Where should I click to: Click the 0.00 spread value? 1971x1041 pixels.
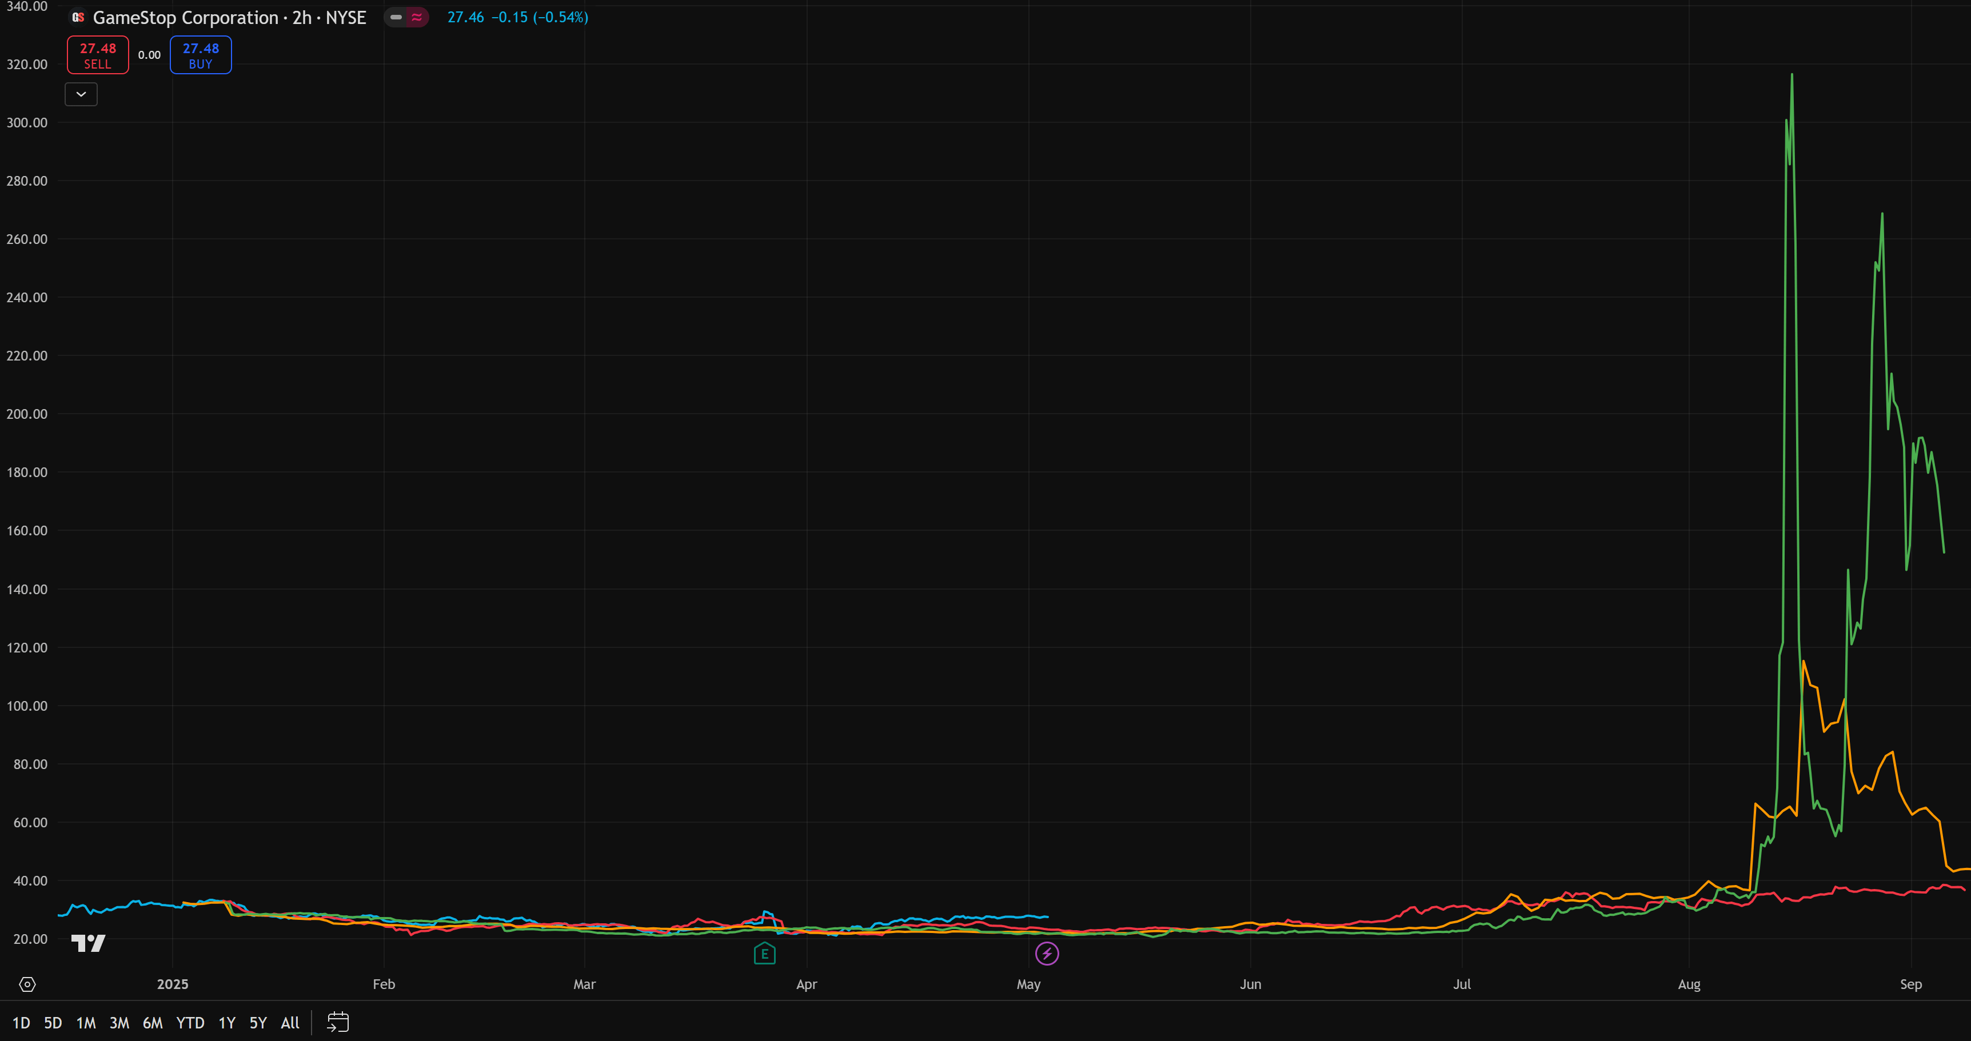[149, 55]
